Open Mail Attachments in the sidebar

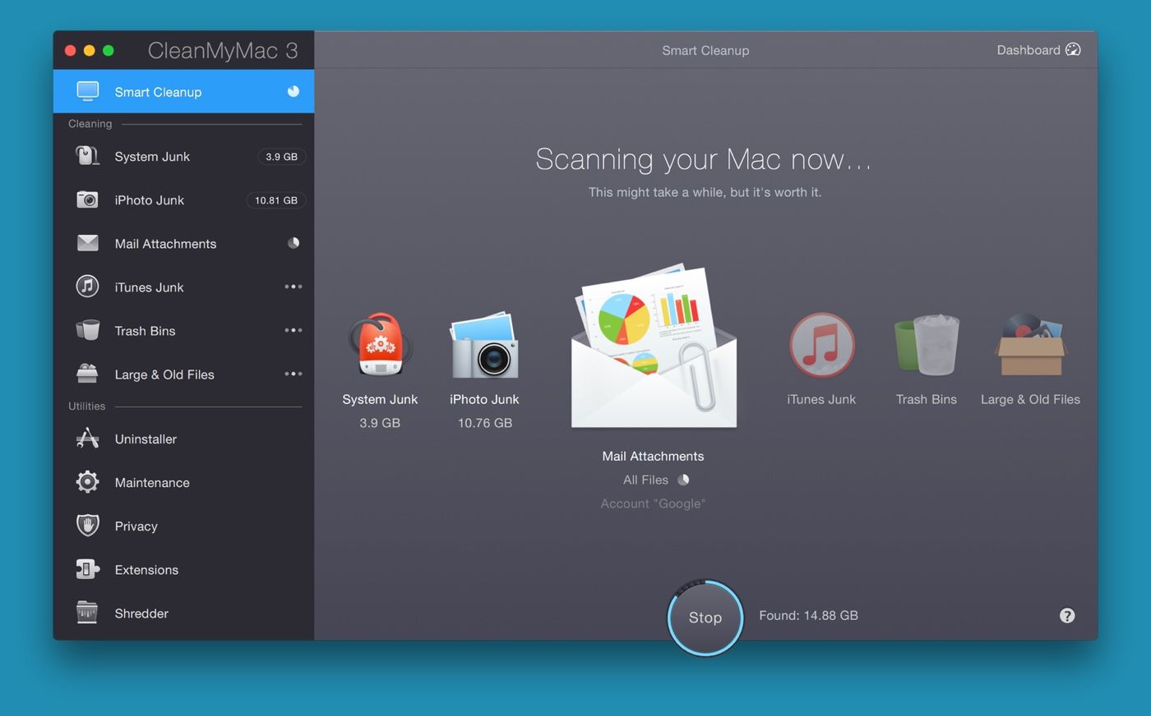(x=165, y=244)
